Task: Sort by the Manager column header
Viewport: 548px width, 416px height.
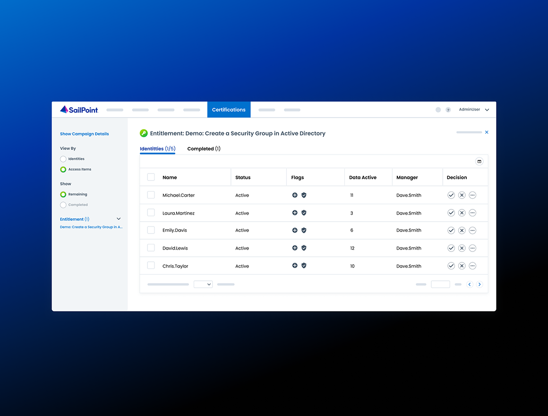Action: click(x=407, y=177)
